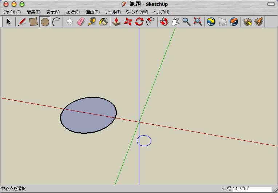
Task: Choose the red pencil Line tool
Action: 22,22
